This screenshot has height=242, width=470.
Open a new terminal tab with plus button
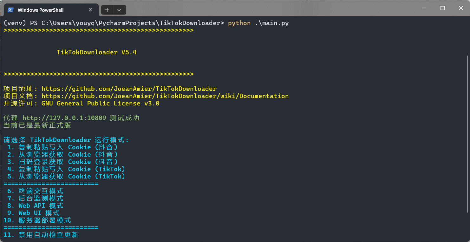coord(107,10)
